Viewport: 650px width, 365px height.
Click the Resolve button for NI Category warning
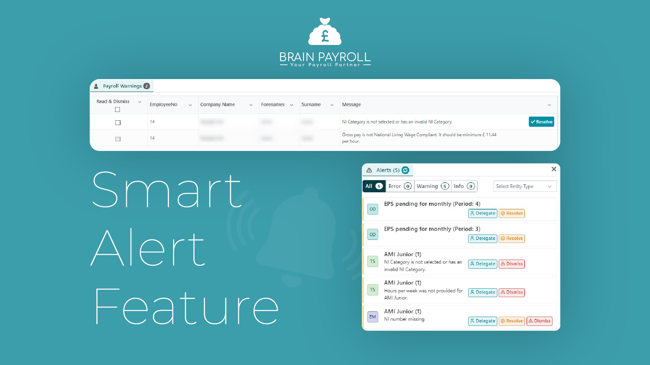542,122
